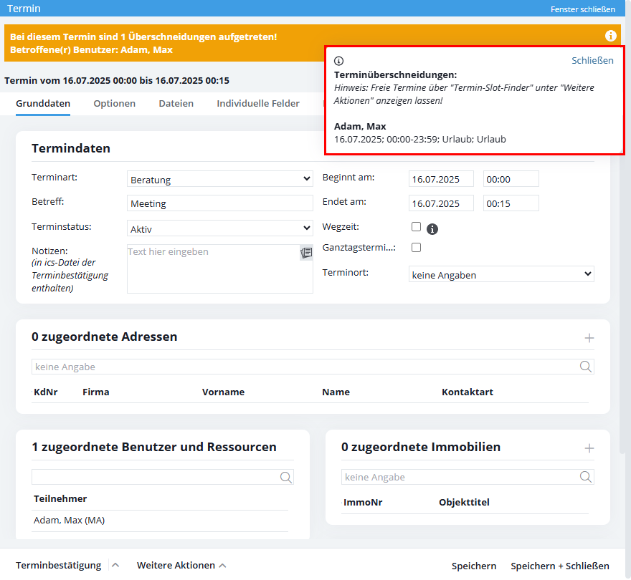Viewport: 631px width, 580px height.
Task: Click search icon in zugeordnete Immobilien field
Action: [586, 477]
